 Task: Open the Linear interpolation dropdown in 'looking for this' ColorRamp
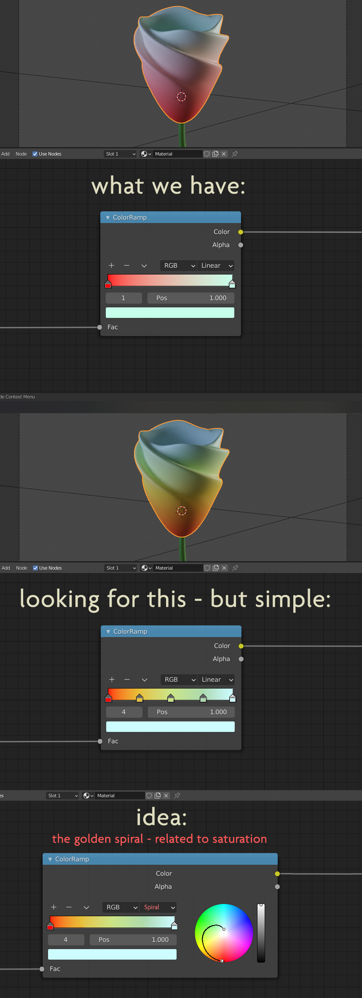[x=216, y=680]
